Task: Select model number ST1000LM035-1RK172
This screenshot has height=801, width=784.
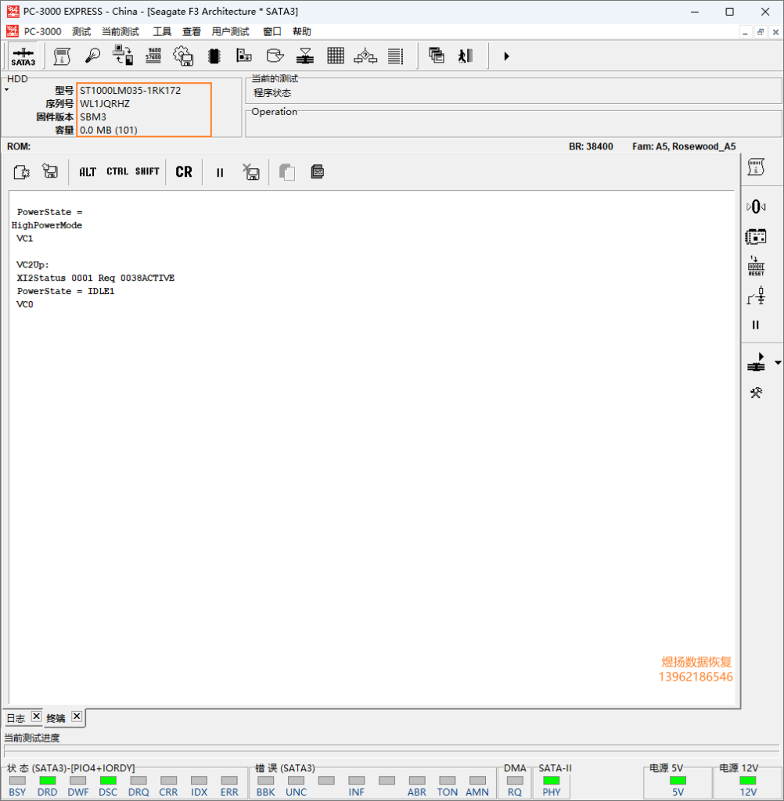Action: click(131, 91)
